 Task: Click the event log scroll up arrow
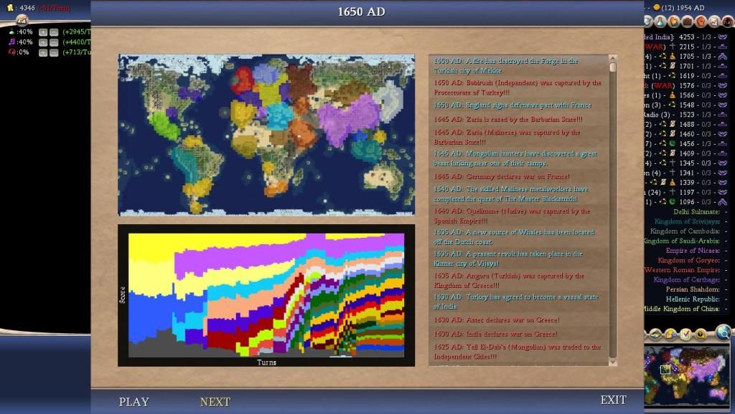[x=612, y=59]
